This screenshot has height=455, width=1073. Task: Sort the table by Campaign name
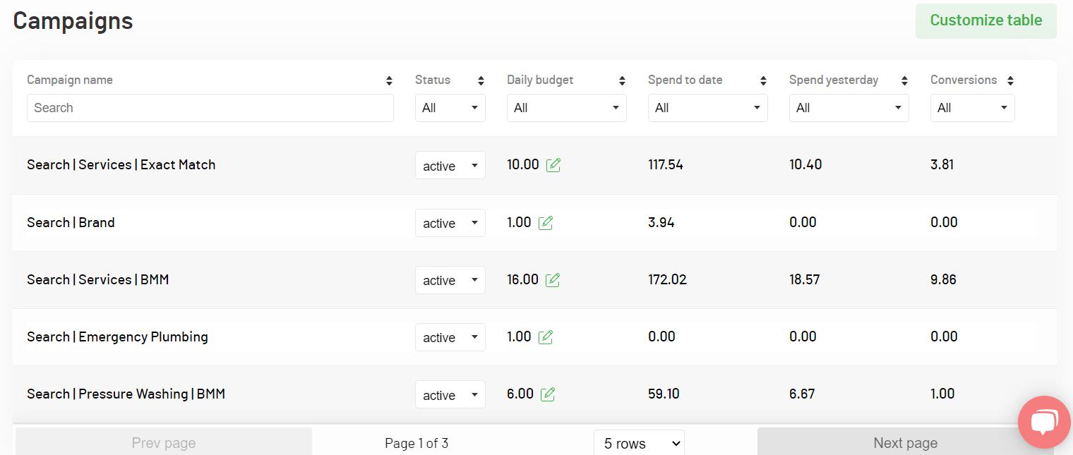coord(389,80)
